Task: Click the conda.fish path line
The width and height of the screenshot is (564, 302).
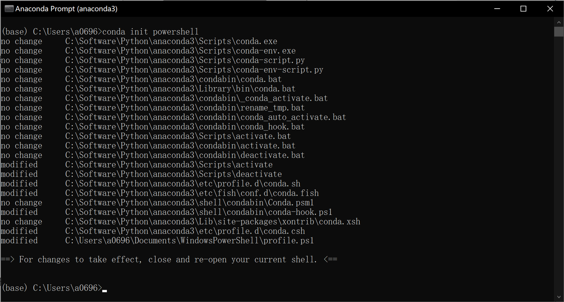Action: coord(192,193)
